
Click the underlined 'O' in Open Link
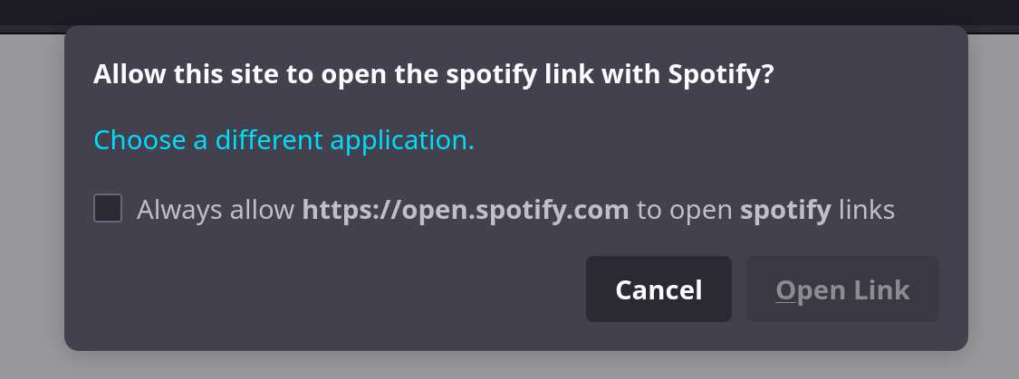click(785, 290)
